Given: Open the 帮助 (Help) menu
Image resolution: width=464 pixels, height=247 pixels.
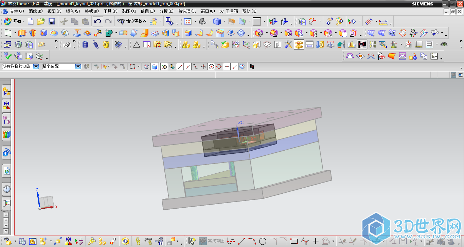Looking at the screenshot, I should click(x=249, y=11).
